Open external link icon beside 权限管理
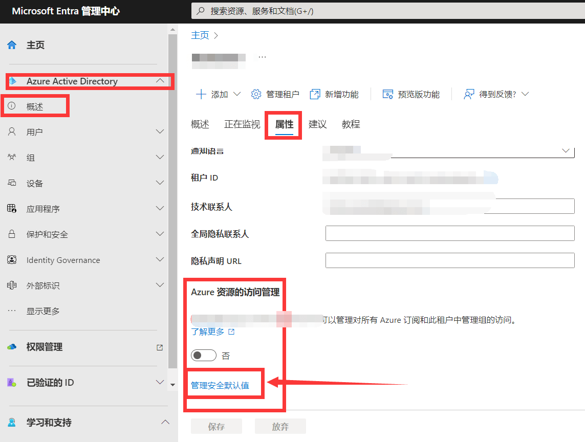 (x=160, y=347)
